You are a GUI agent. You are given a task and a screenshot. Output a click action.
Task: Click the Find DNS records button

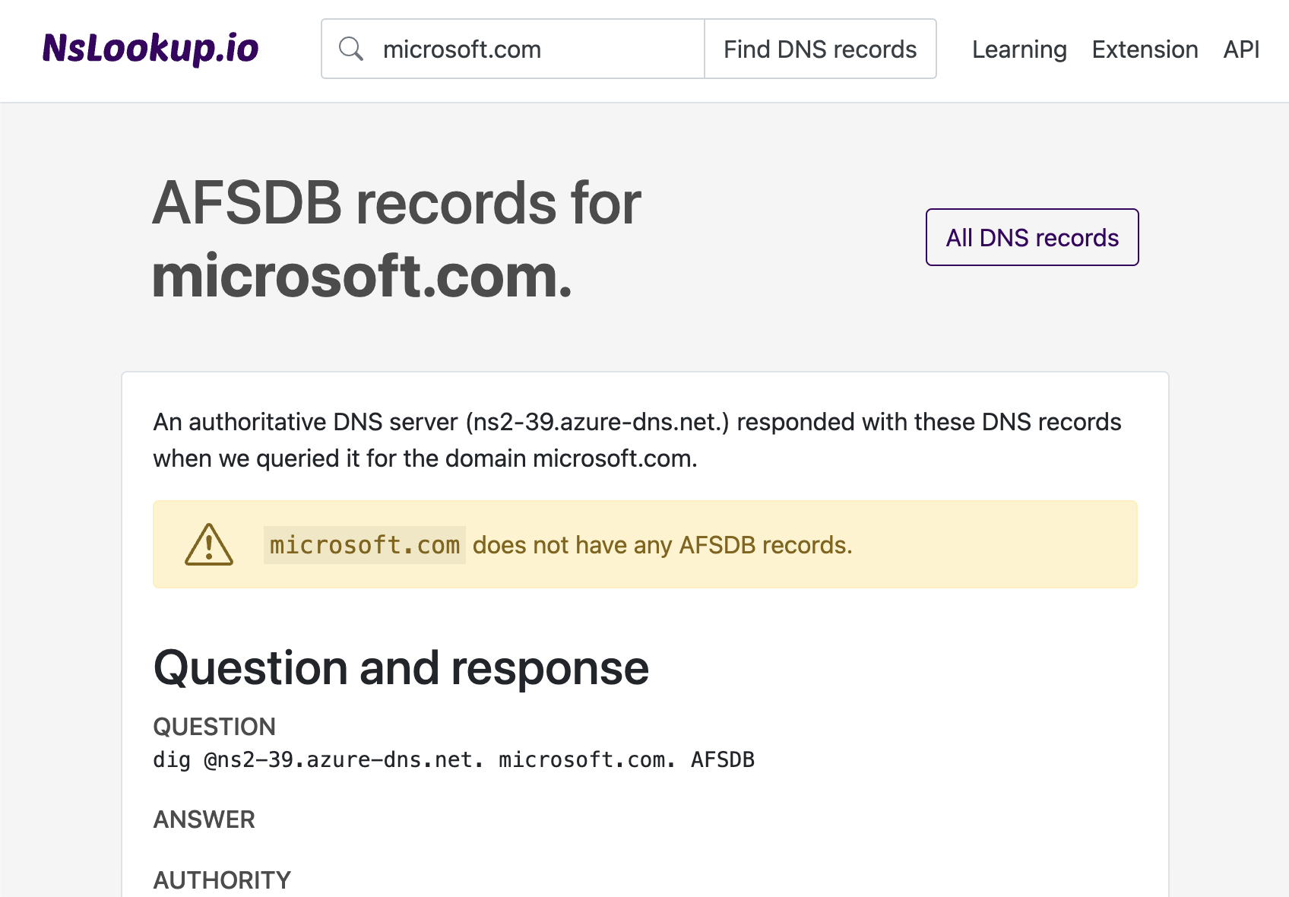pyautogui.click(x=820, y=49)
